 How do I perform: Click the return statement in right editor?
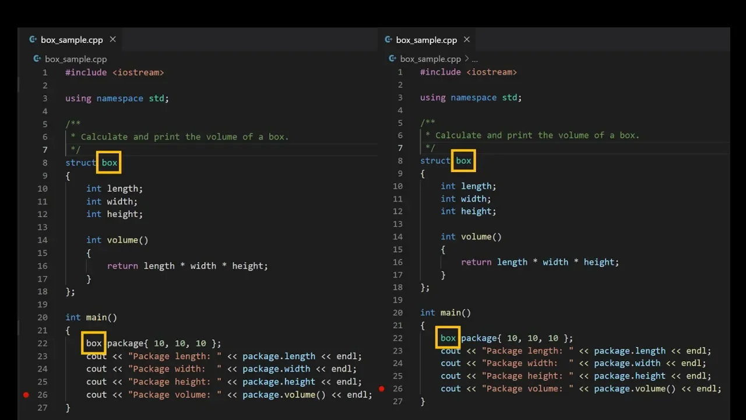pyautogui.click(x=540, y=262)
